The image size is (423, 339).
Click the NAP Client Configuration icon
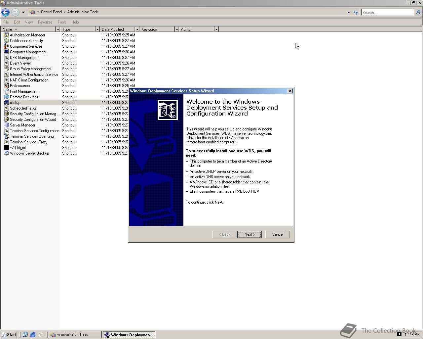(6, 80)
